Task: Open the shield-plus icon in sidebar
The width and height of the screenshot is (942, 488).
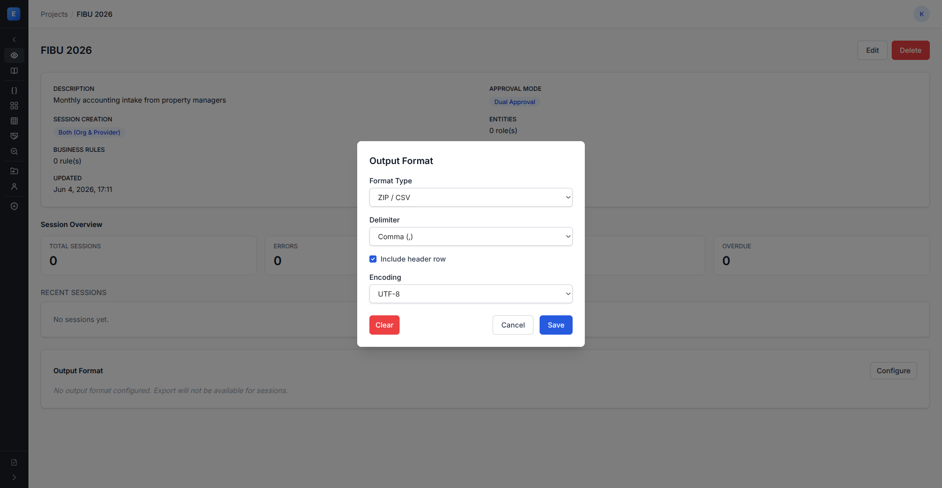Action: [x=14, y=206]
